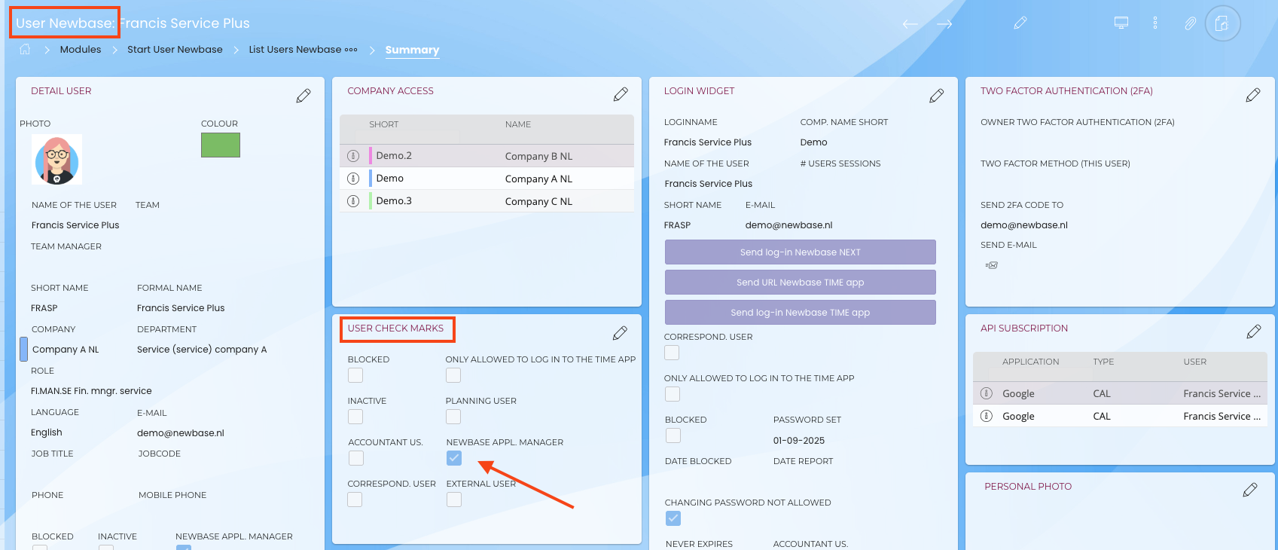Edit the Login Widget panel
This screenshot has height=550, width=1278.
point(936,96)
